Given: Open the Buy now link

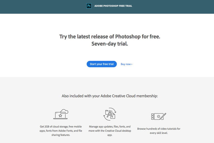Looking at the screenshot, I should point(127,64).
